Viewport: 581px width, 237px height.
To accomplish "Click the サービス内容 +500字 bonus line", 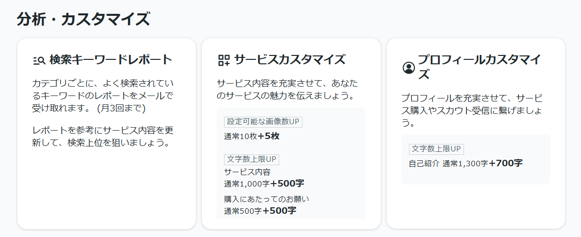I will point(264,184).
